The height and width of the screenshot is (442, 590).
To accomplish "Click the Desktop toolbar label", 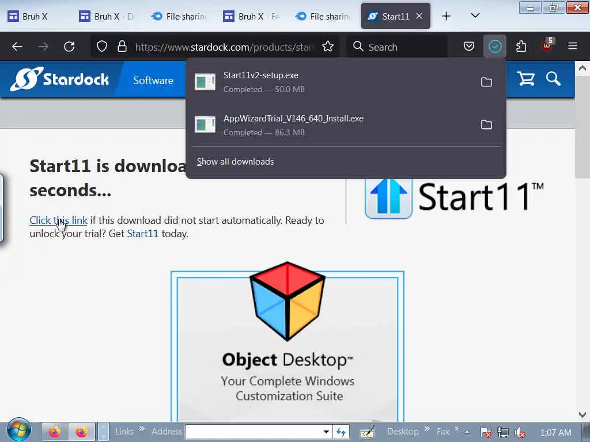I will click(x=403, y=432).
